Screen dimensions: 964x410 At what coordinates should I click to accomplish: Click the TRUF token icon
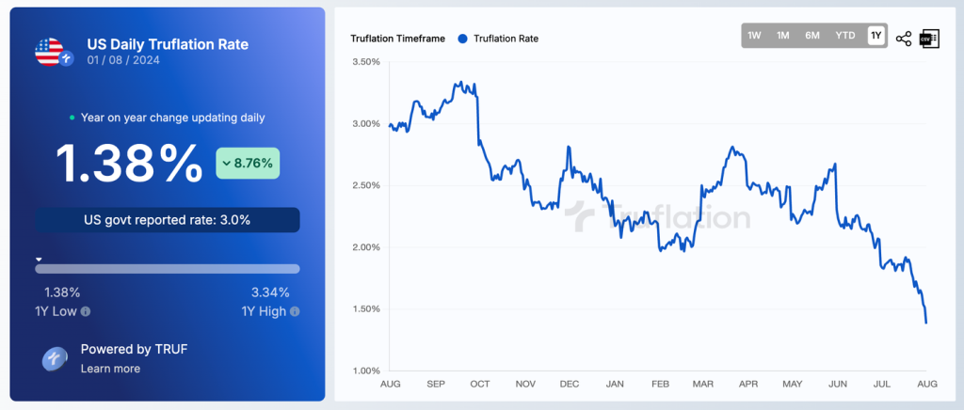[56, 358]
